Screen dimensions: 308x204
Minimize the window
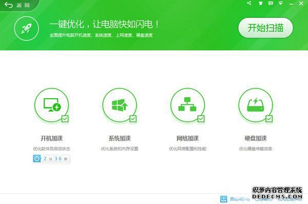(291, 4)
